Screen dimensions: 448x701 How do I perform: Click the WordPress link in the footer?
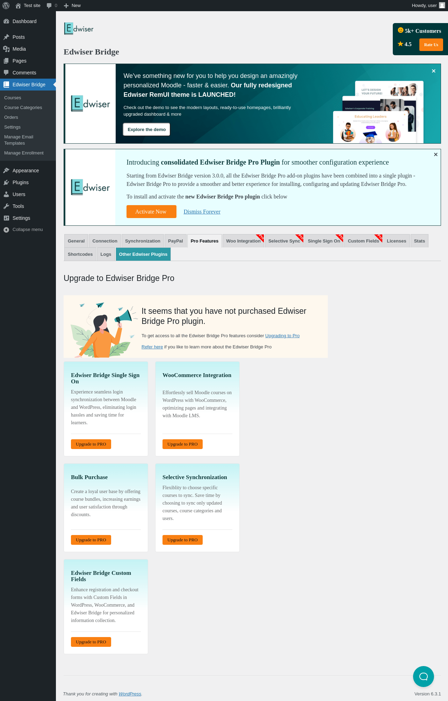pos(130,694)
